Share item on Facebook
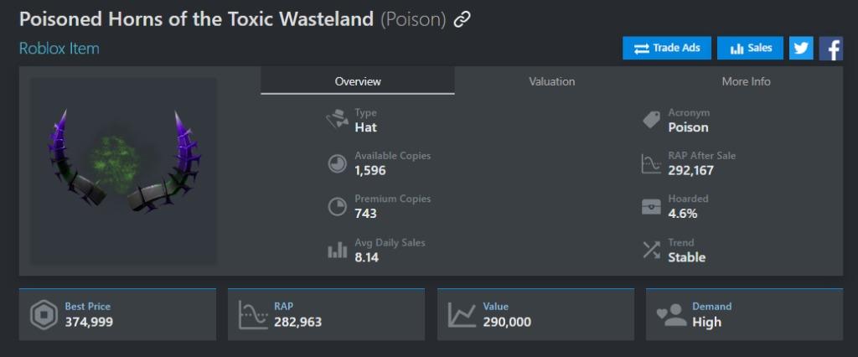858x357 pixels. (x=831, y=49)
